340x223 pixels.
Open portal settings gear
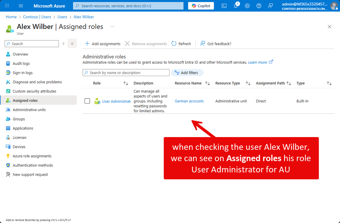pyautogui.click(x=247, y=6)
